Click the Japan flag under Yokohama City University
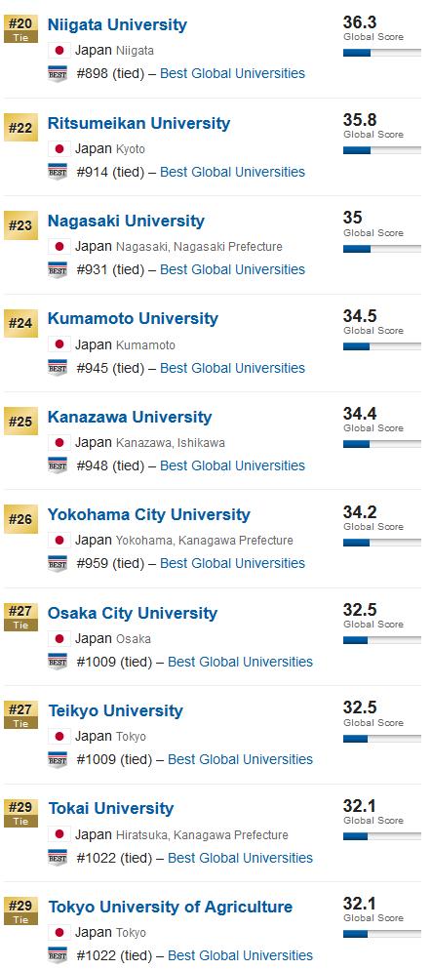Screen dimensions: 432x970 (59, 541)
